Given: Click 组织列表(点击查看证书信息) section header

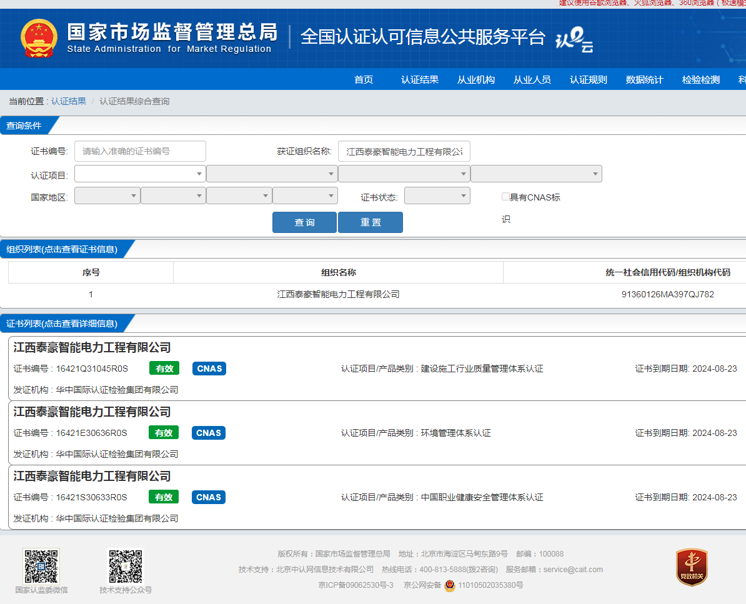Looking at the screenshot, I should click(62, 249).
